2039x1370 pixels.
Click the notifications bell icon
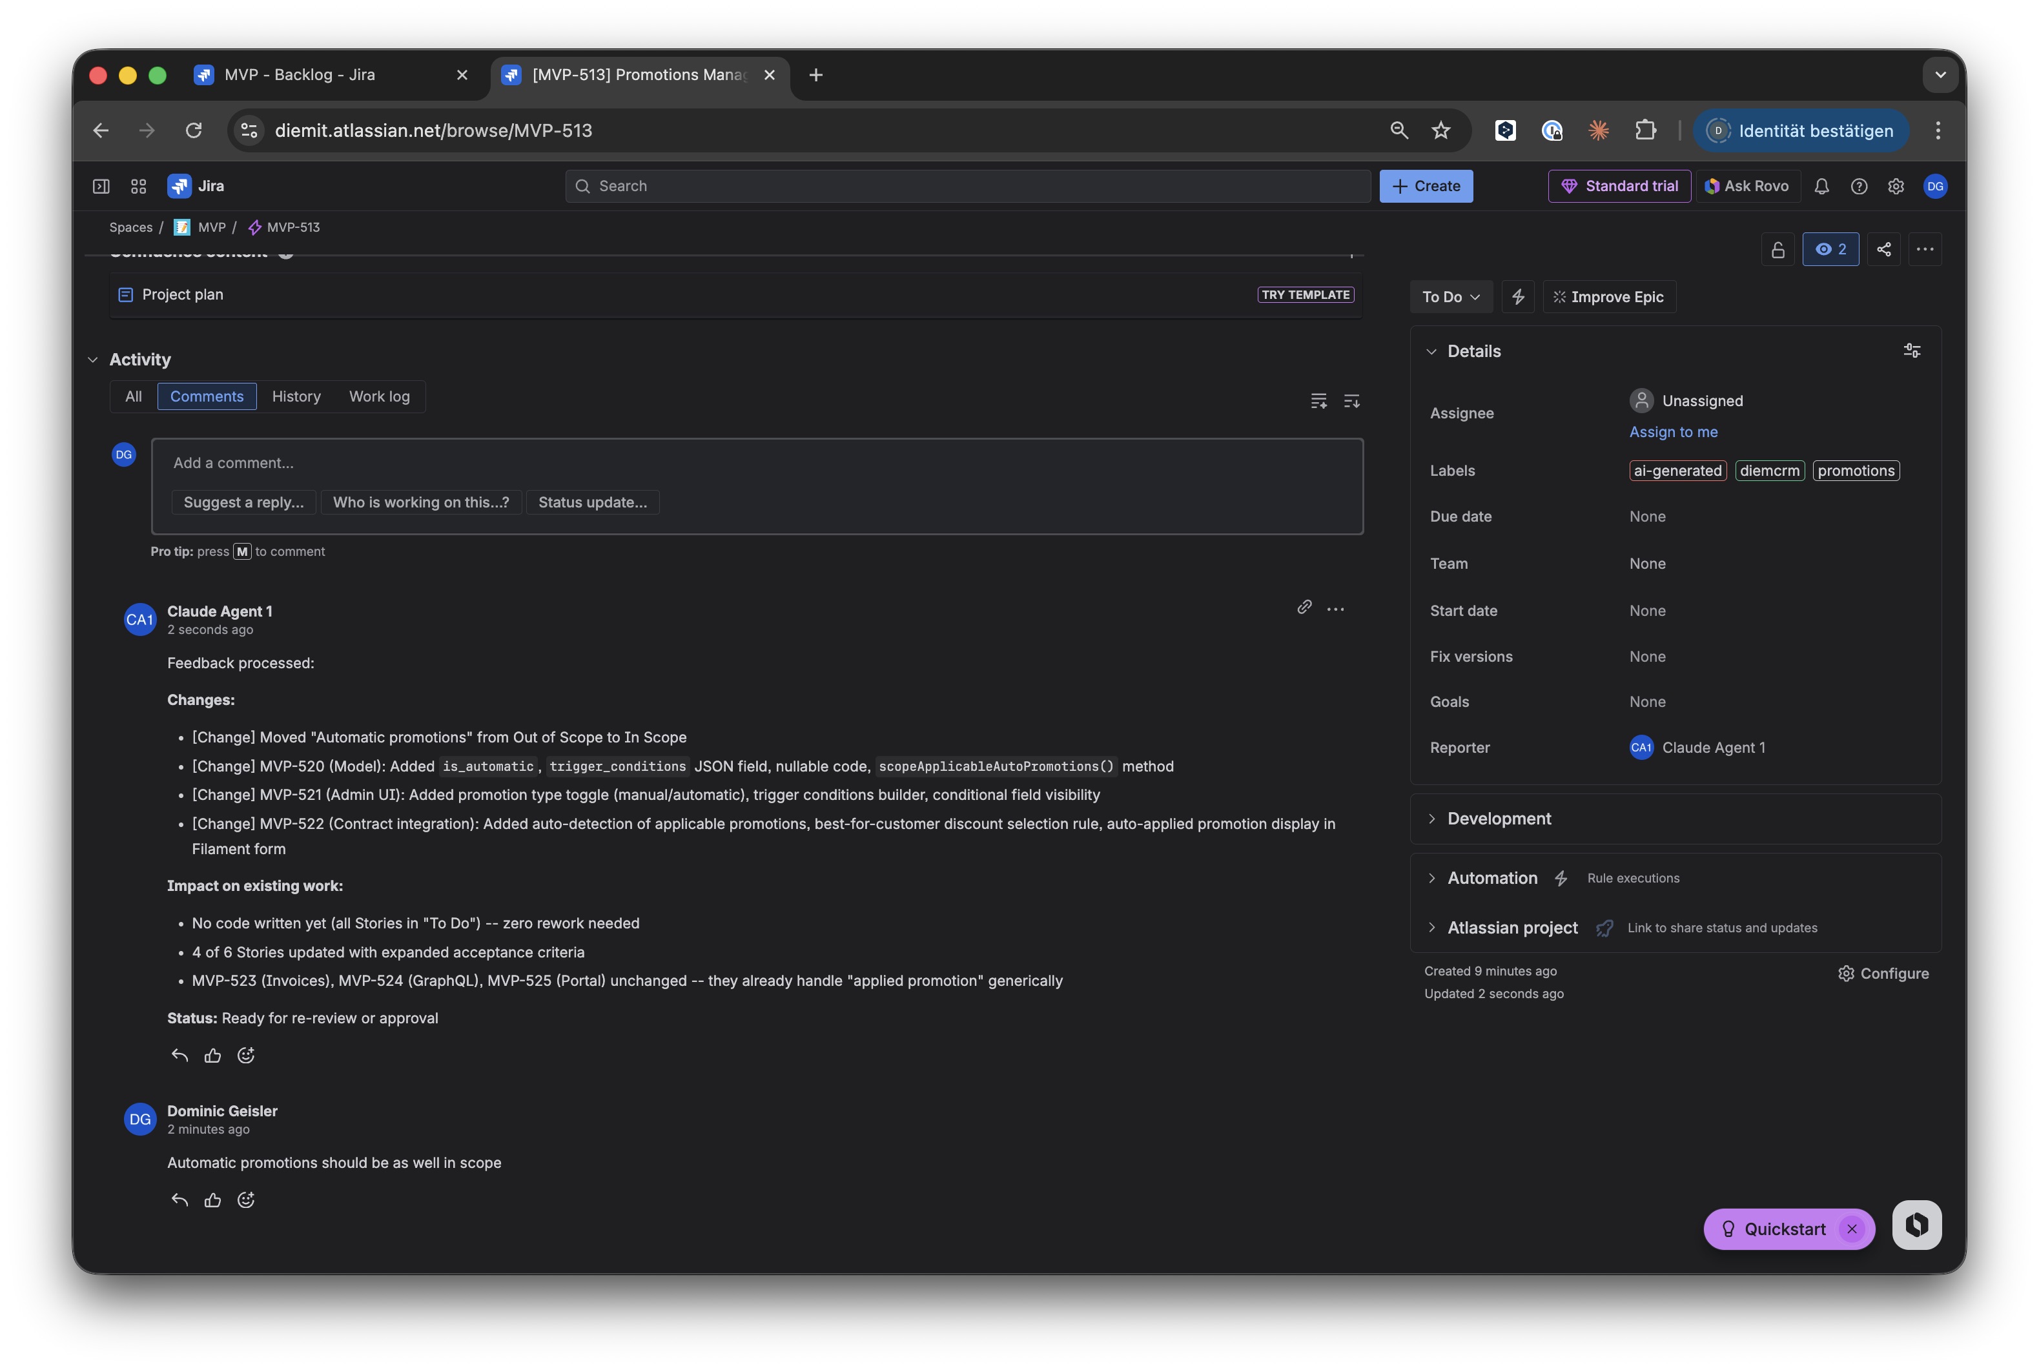coord(1821,186)
